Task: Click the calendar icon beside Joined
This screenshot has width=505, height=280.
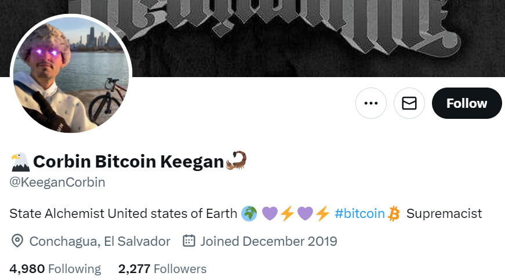Action: 188,241
